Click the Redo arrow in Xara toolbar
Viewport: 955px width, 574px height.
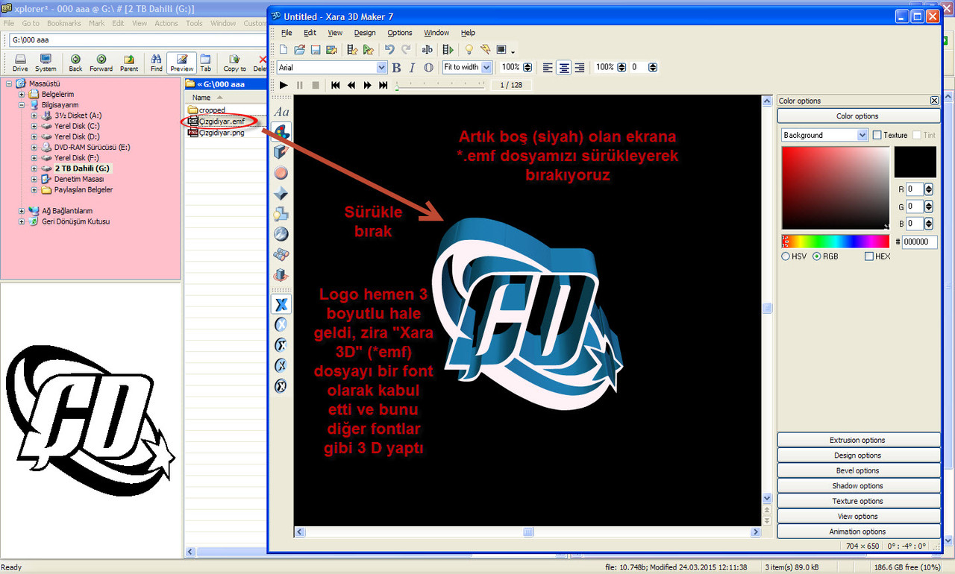(x=406, y=50)
